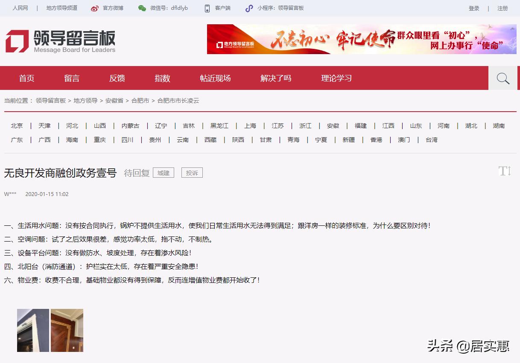Image resolution: width=520 pixels, height=363 pixels.
Task: Open the 登录 link
Action: 474,8
